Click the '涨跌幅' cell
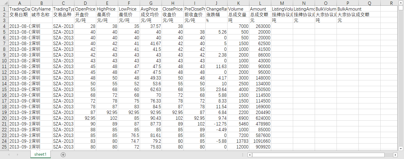 coord(216,15)
